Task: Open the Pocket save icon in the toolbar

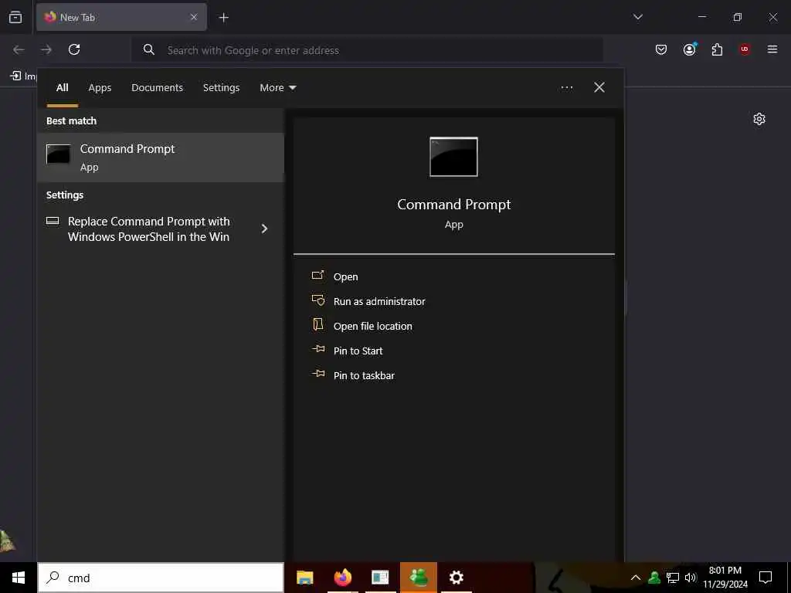Action: pyautogui.click(x=661, y=49)
